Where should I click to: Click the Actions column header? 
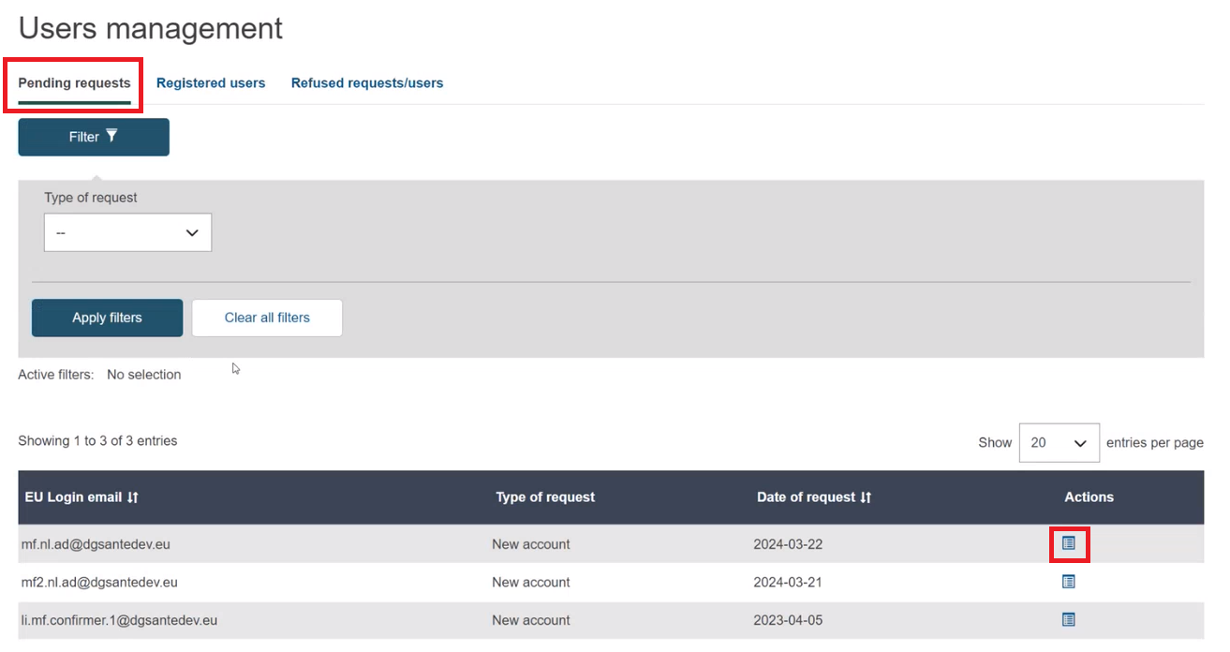[1089, 497]
